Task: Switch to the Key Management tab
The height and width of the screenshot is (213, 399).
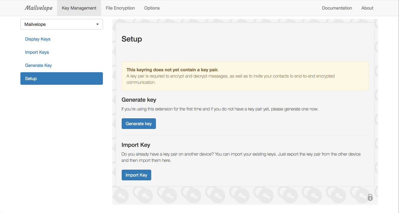Action: tap(79, 8)
